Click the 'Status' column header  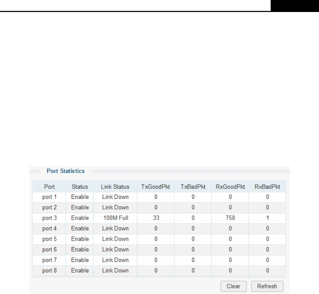[x=80, y=187]
